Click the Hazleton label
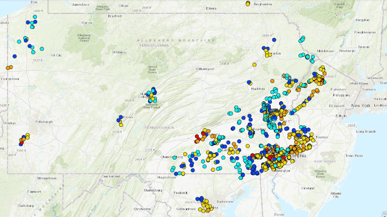The height and width of the screenshot is (217, 387). [x=258, y=89]
